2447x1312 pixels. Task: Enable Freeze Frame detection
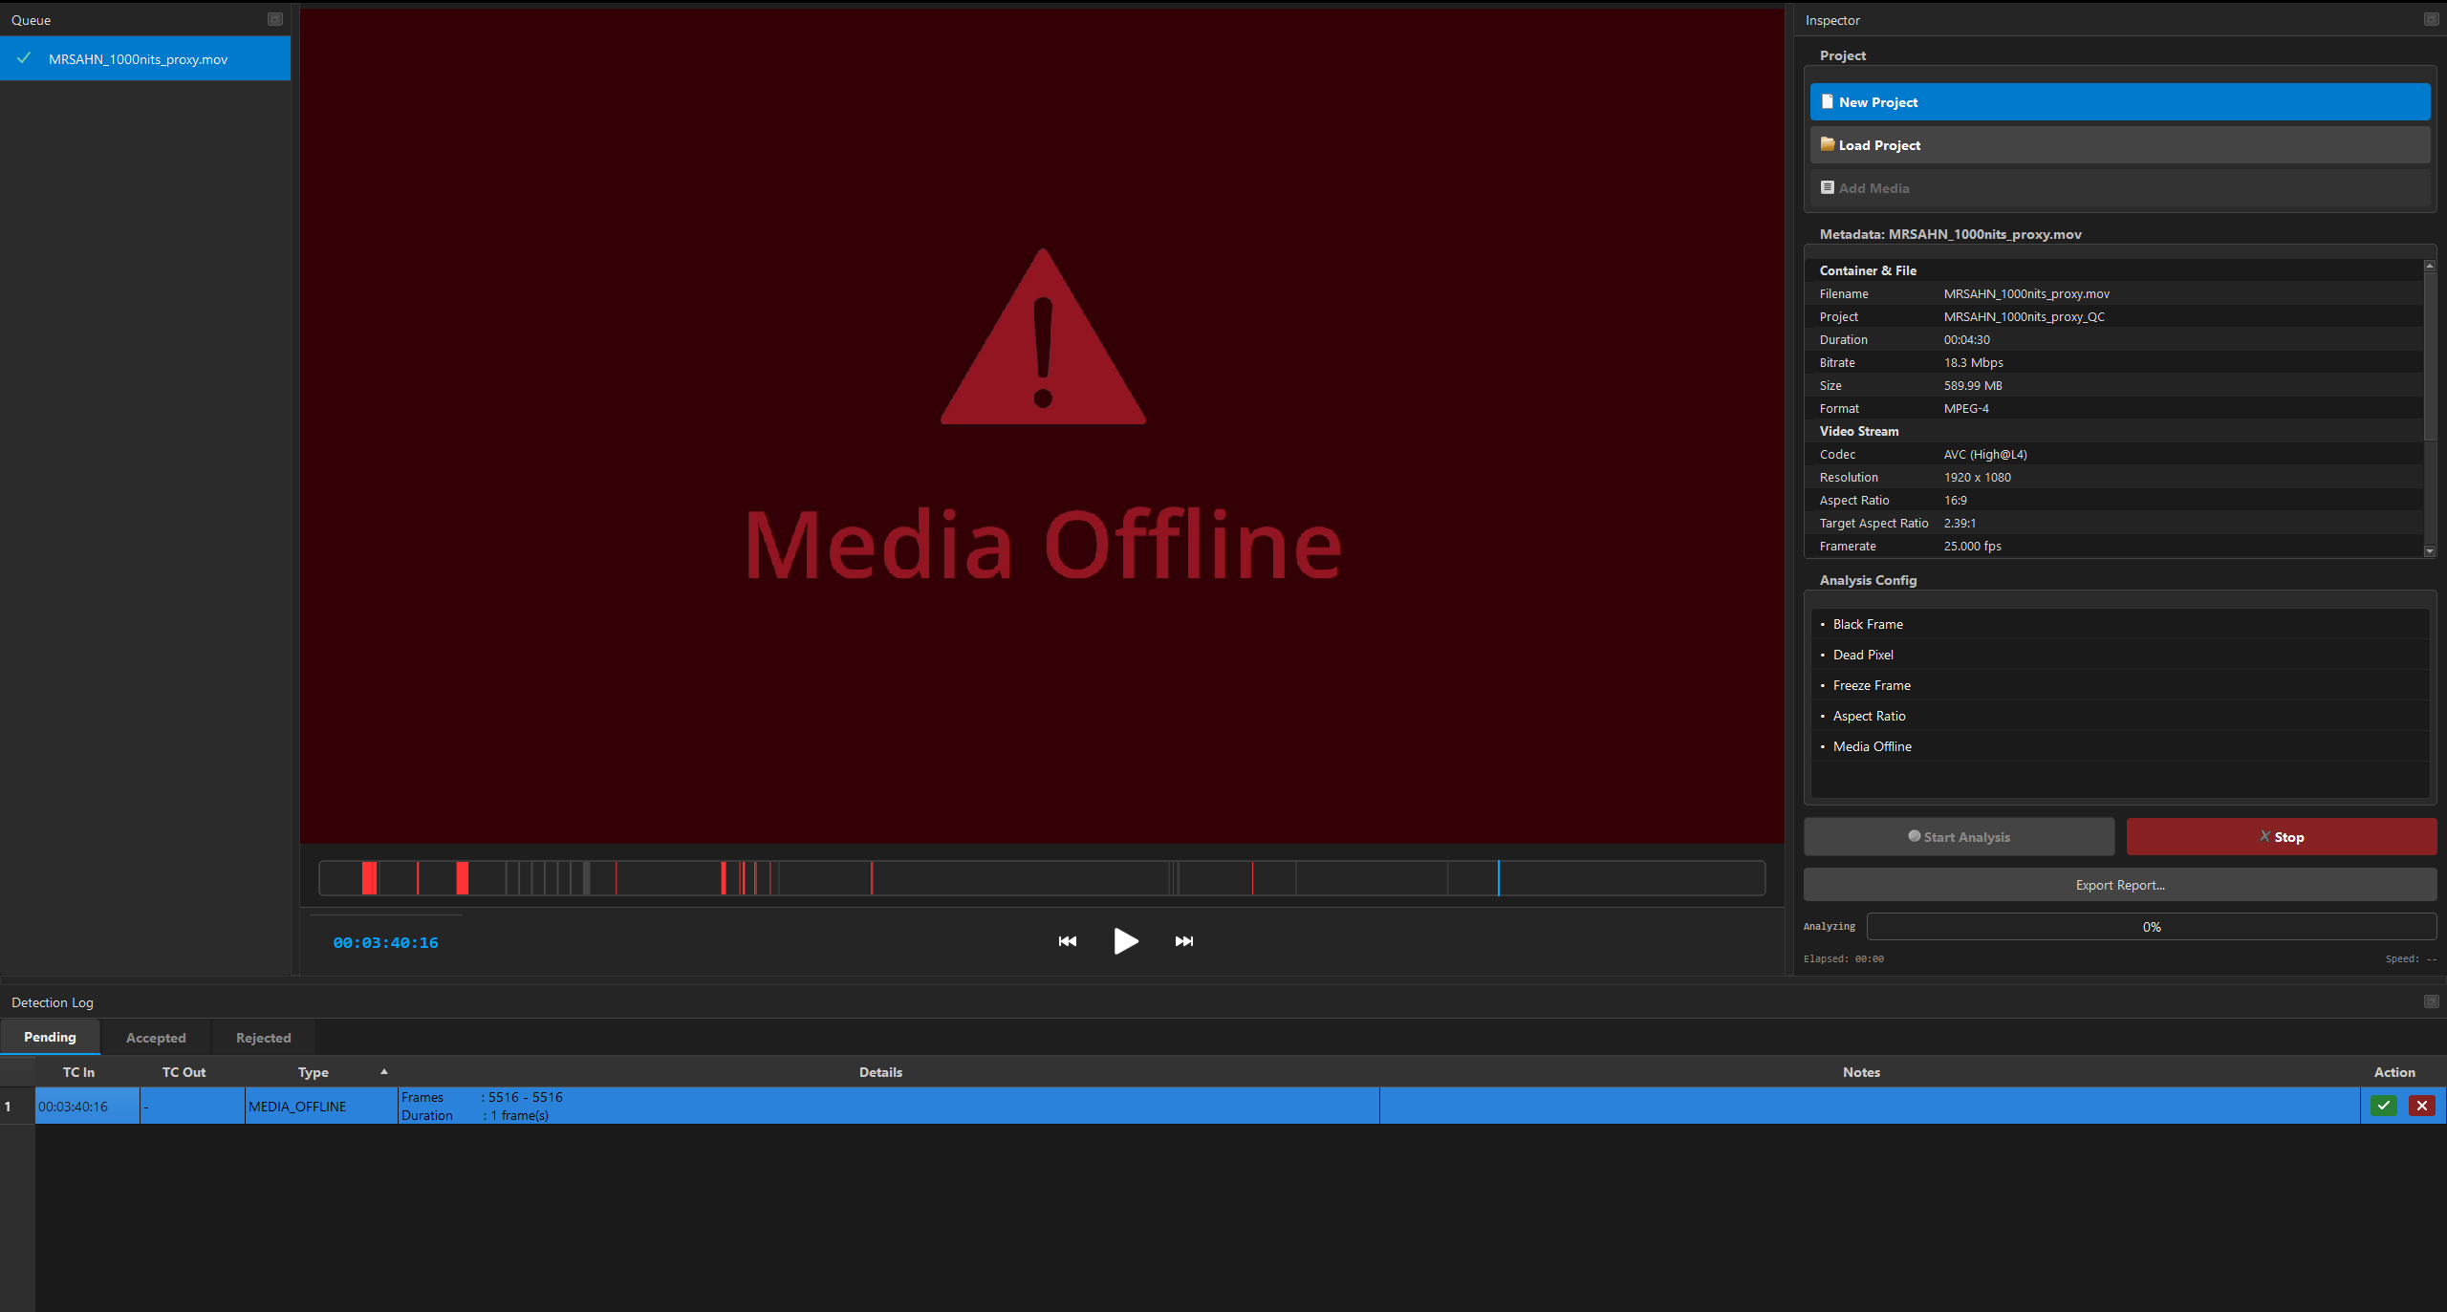pos(1871,685)
